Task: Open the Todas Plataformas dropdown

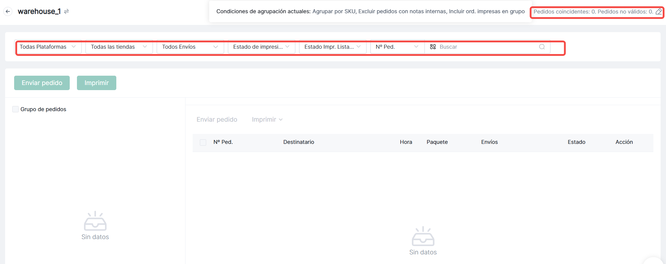Action: [x=48, y=47]
